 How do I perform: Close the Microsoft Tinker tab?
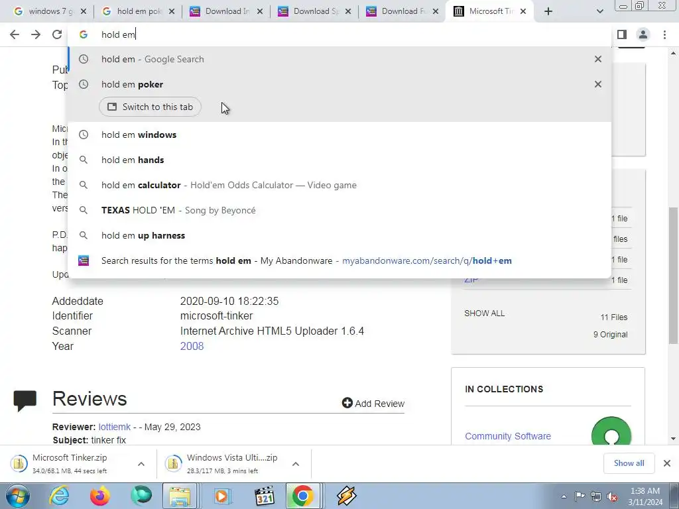click(523, 11)
